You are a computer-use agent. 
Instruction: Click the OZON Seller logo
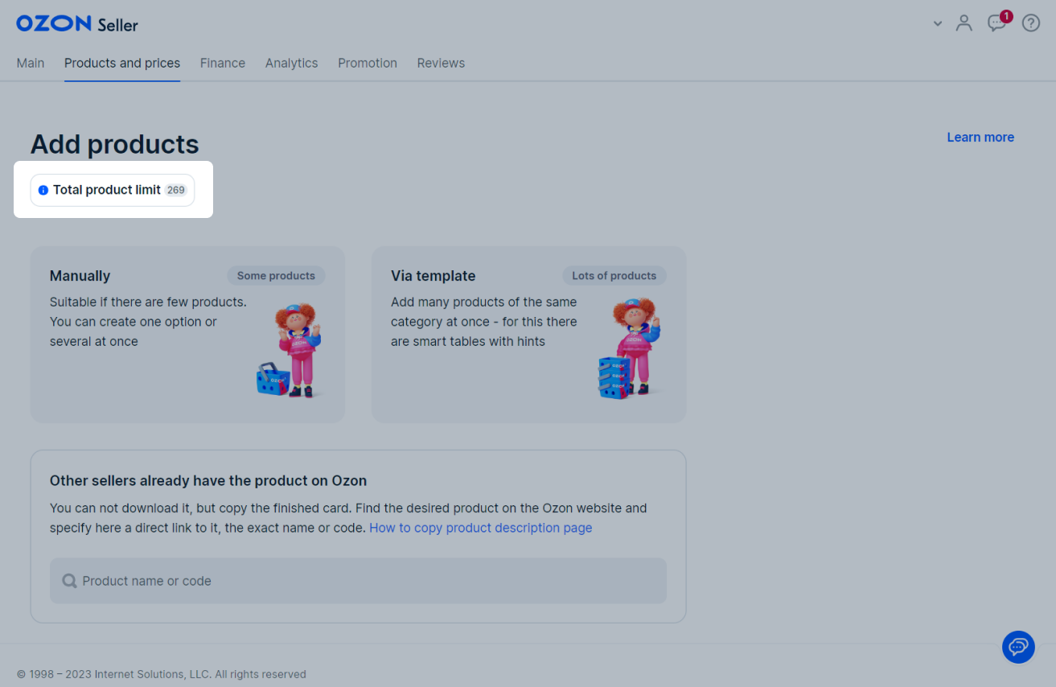click(76, 23)
